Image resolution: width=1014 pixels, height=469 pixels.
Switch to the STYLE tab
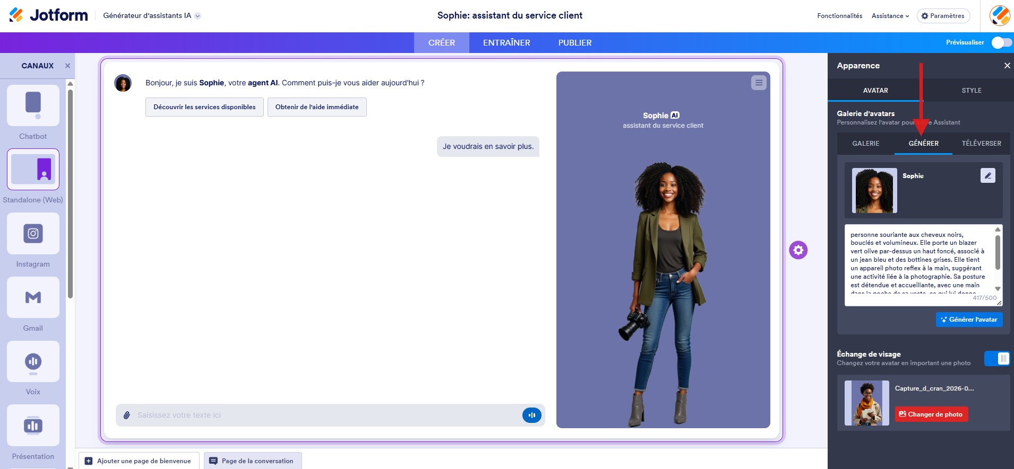[x=972, y=91]
